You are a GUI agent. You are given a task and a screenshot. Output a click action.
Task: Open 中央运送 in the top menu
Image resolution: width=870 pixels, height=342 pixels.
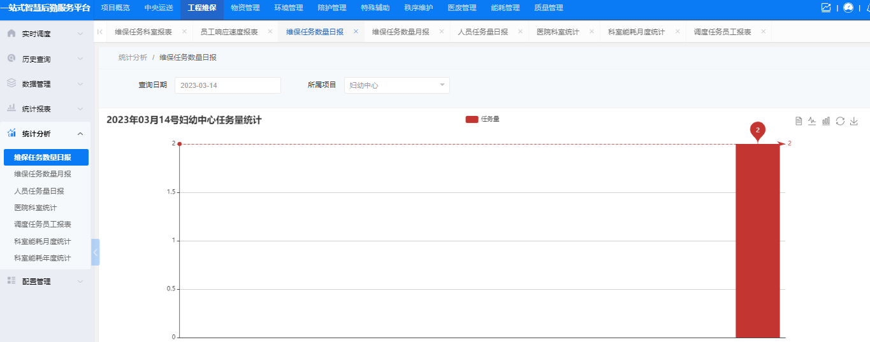[x=159, y=8]
